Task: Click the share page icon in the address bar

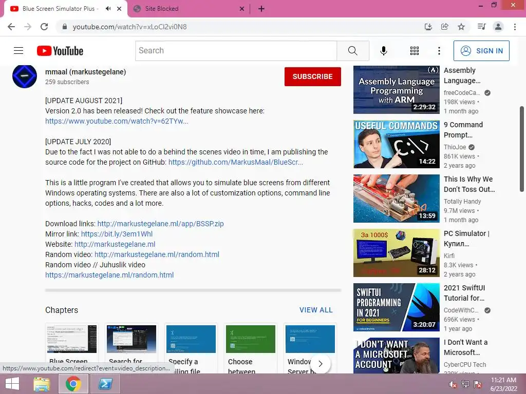Action: tap(444, 27)
